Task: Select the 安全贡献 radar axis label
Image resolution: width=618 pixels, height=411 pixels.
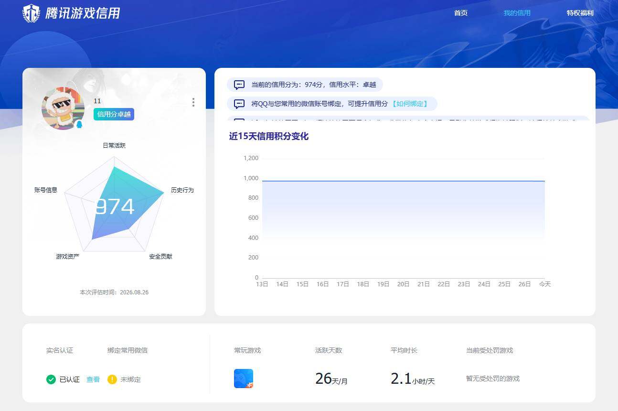Action: 160,257
